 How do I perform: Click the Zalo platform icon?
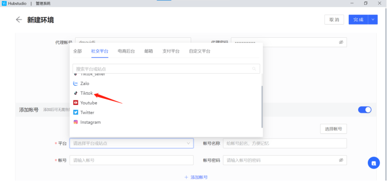(76, 84)
